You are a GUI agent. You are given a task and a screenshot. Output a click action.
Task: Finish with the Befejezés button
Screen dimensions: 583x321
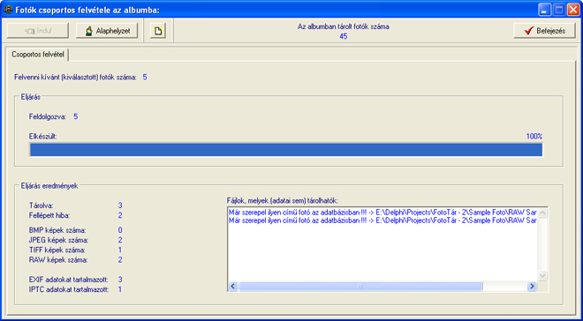[x=545, y=31]
